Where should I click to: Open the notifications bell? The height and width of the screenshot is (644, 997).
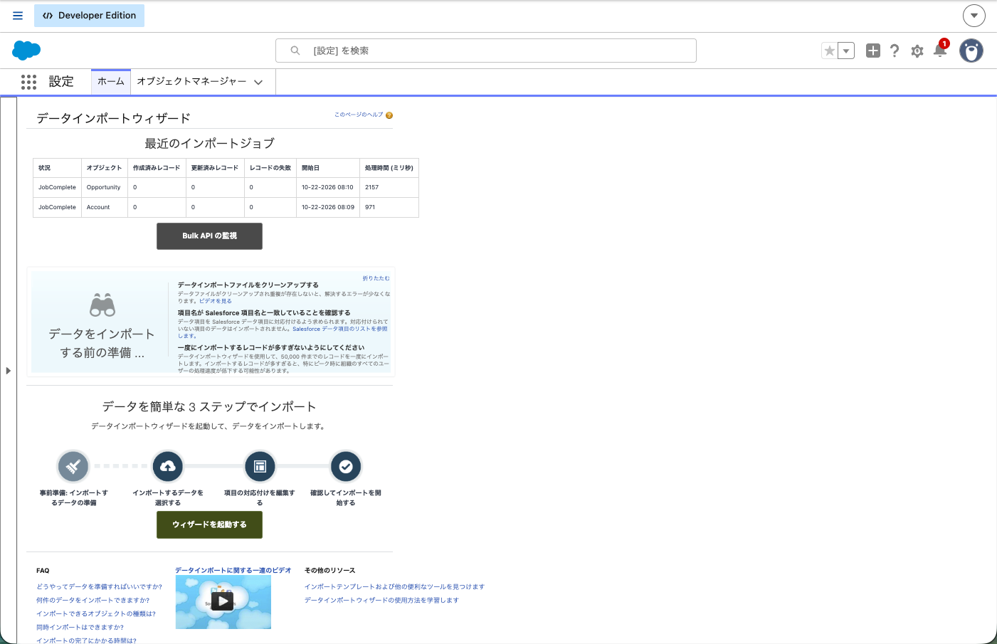940,50
